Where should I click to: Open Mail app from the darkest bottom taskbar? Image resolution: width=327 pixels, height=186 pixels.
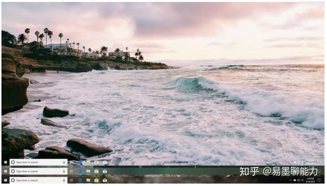point(105,180)
